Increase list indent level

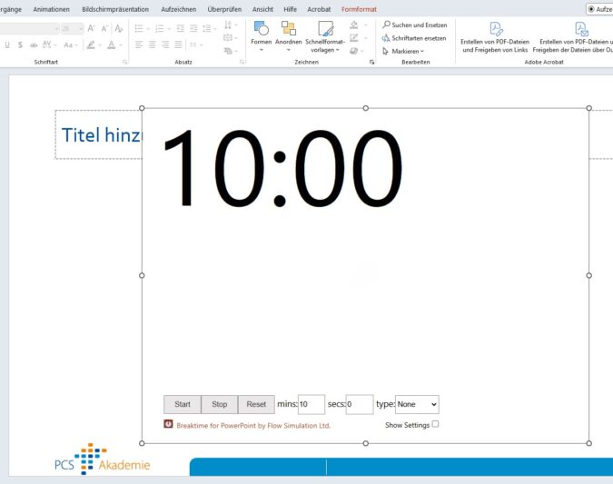click(x=193, y=28)
